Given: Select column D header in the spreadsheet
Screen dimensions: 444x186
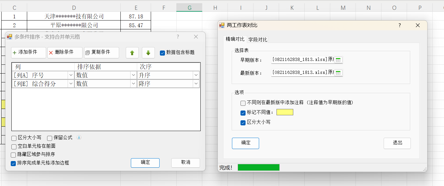Looking at the screenshot, I should point(74,8).
